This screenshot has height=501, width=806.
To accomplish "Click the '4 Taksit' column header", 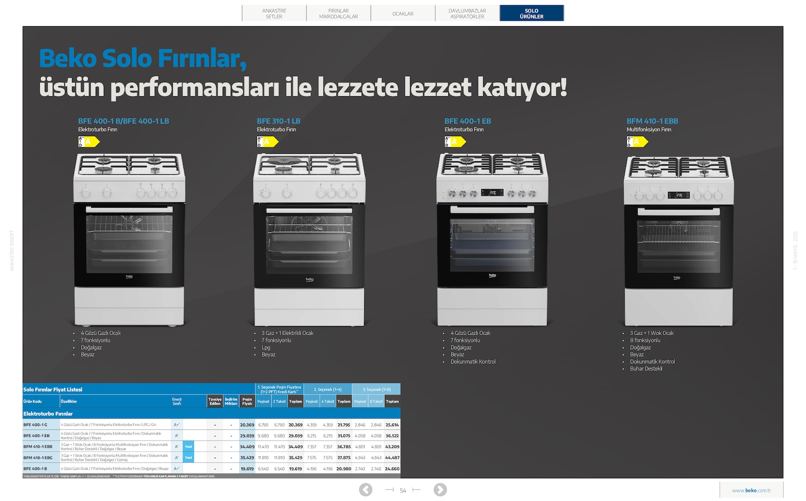I will coord(328,402).
